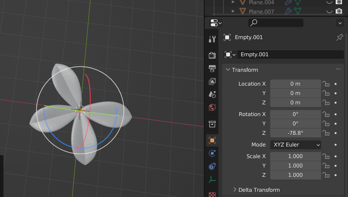
Task: Click the modifier wrench icon on Plane.007
Action: coord(288,11)
